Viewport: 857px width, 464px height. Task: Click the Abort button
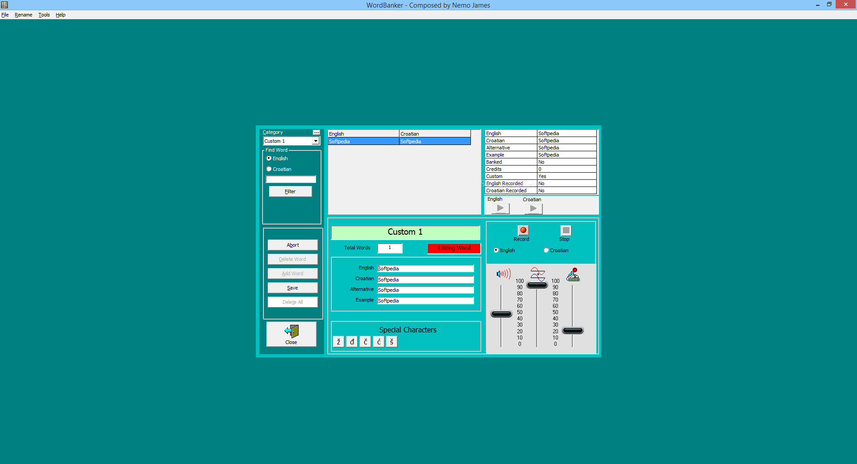point(292,245)
